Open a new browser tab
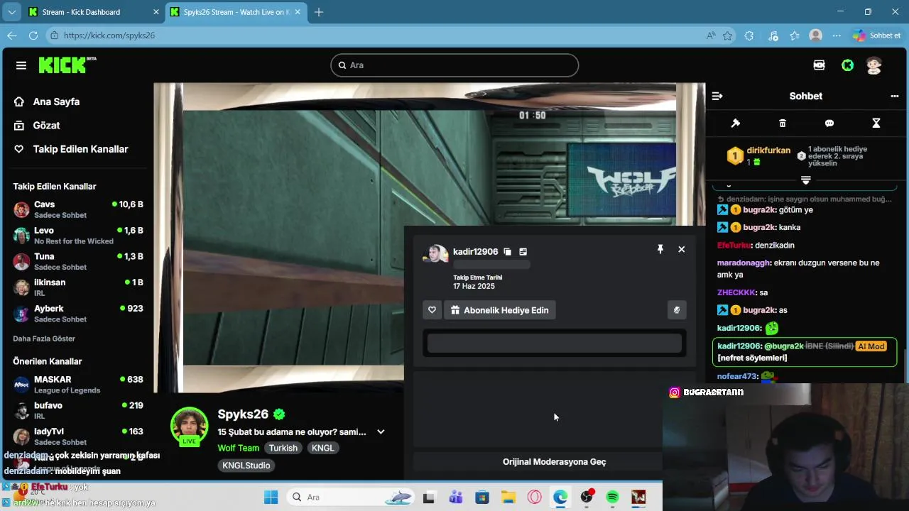909x511 pixels. click(x=319, y=12)
